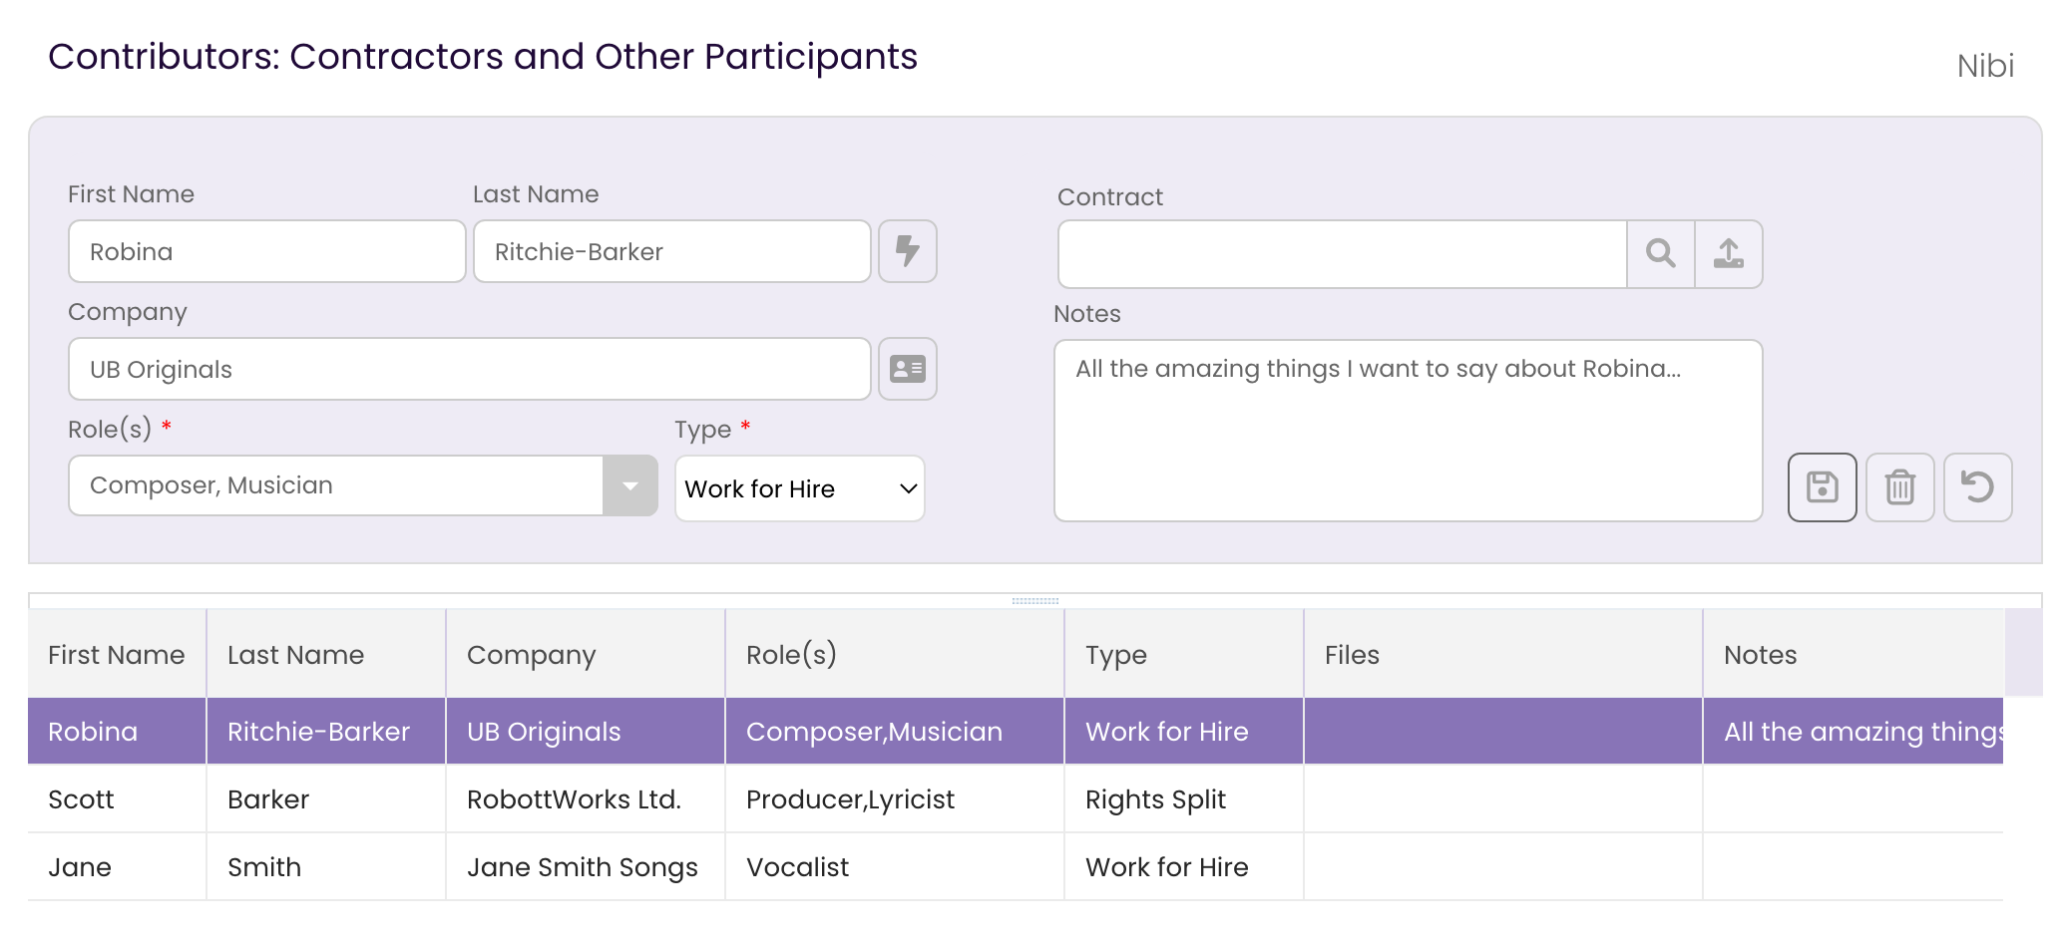The width and height of the screenshot is (2063, 946).
Task: Sort by Type column header
Action: 1184,654
